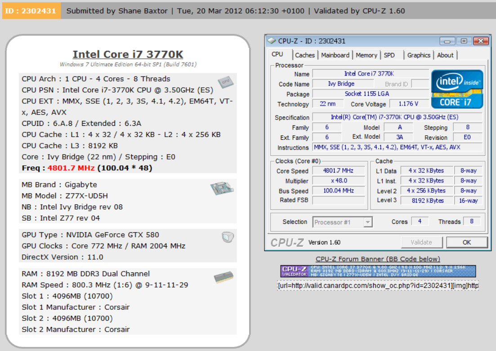
Task: Click the motherboard icon beside MB Brand
Action: click(x=222, y=188)
